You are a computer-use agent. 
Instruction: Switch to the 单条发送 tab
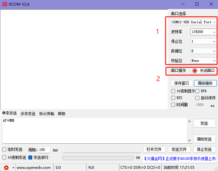coord(9,113)
